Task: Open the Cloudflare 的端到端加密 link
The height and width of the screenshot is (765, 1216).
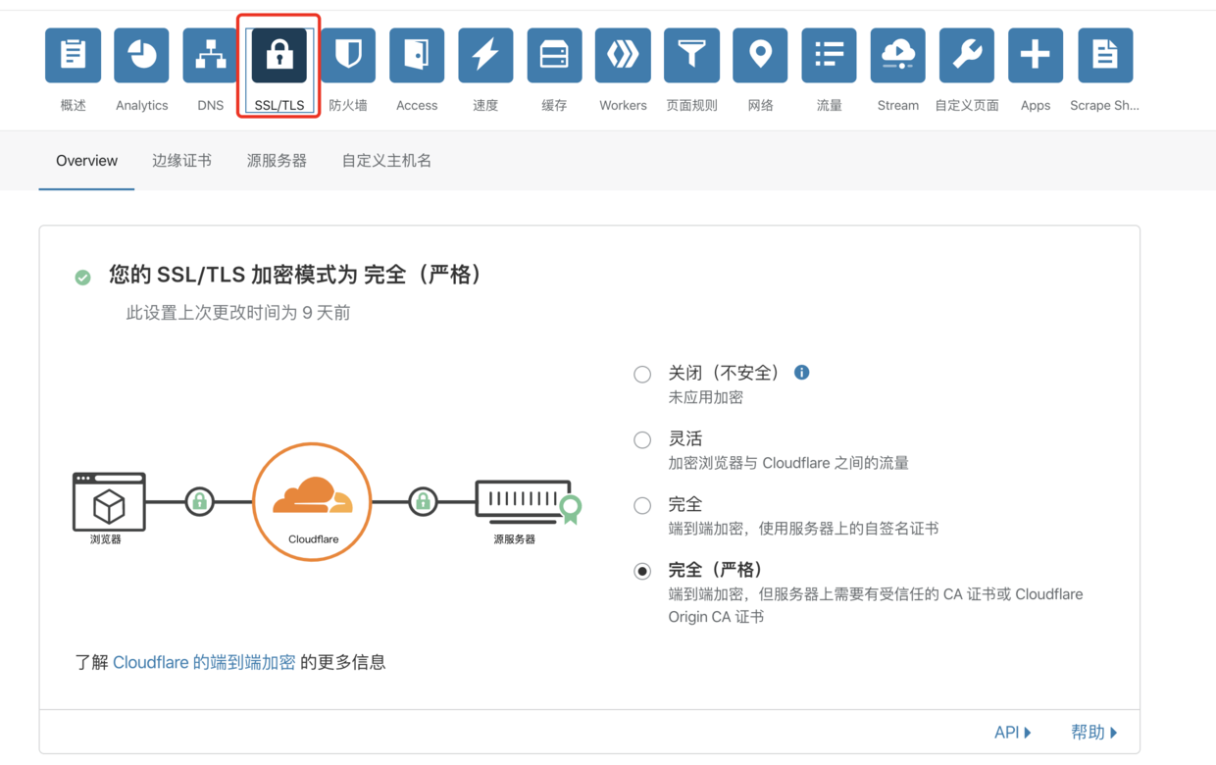Action: click(204, 663)
